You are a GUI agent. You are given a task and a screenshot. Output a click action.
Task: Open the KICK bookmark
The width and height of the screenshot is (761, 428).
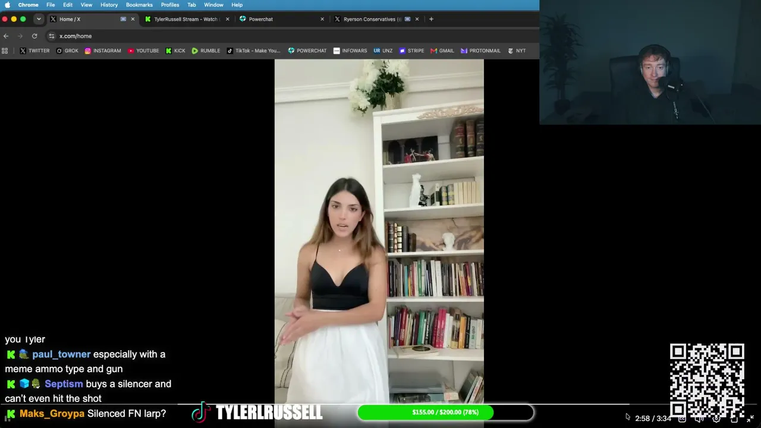(x=175, y=51)
